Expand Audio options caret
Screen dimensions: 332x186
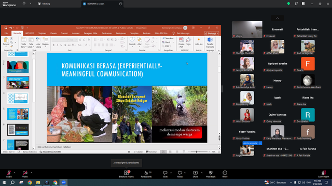[x=15, y=173]
